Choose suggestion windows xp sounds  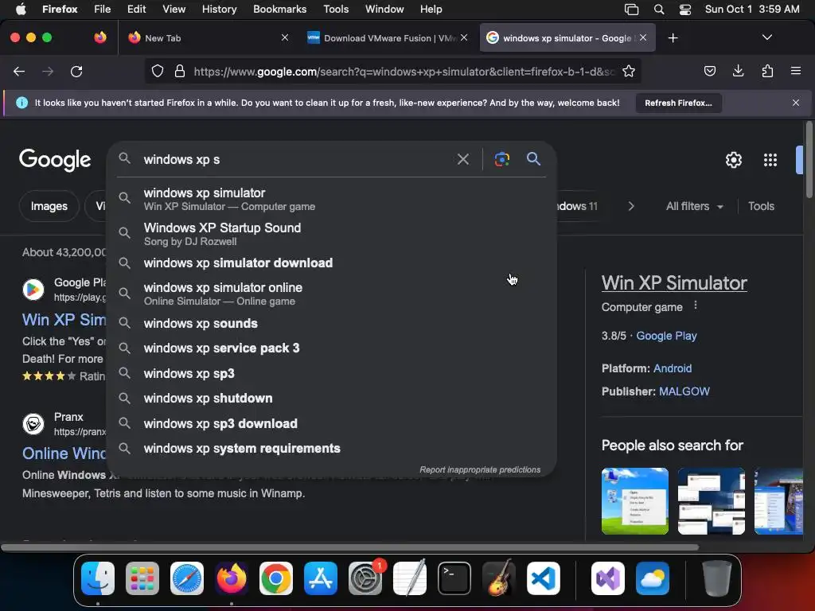pos(332,323)
